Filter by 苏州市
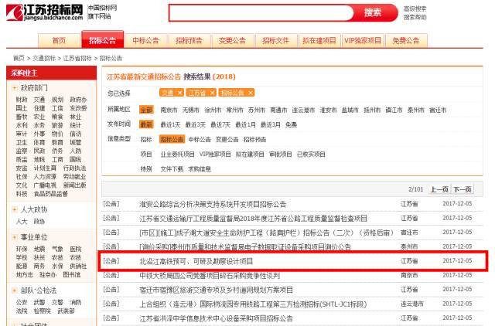 (257, 110)
